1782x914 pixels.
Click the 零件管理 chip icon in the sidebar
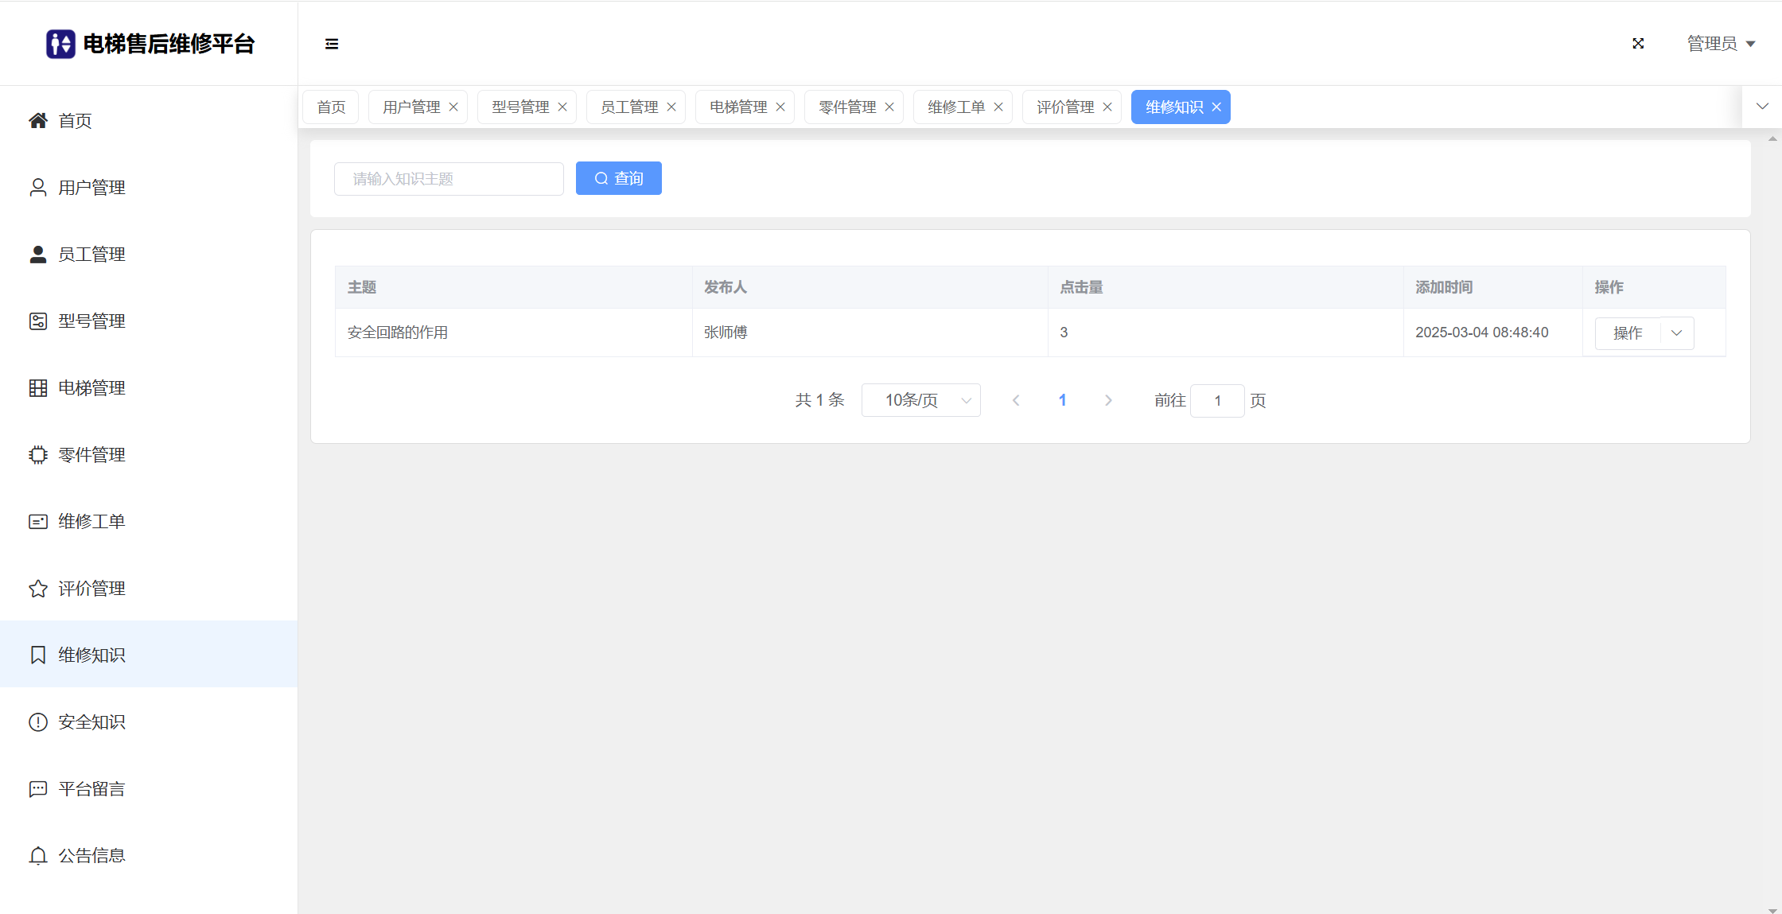pos(38,454)
